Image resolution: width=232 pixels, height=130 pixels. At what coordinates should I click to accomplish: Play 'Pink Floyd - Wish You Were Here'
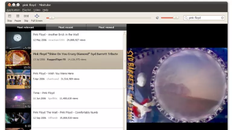click(53, 73)
